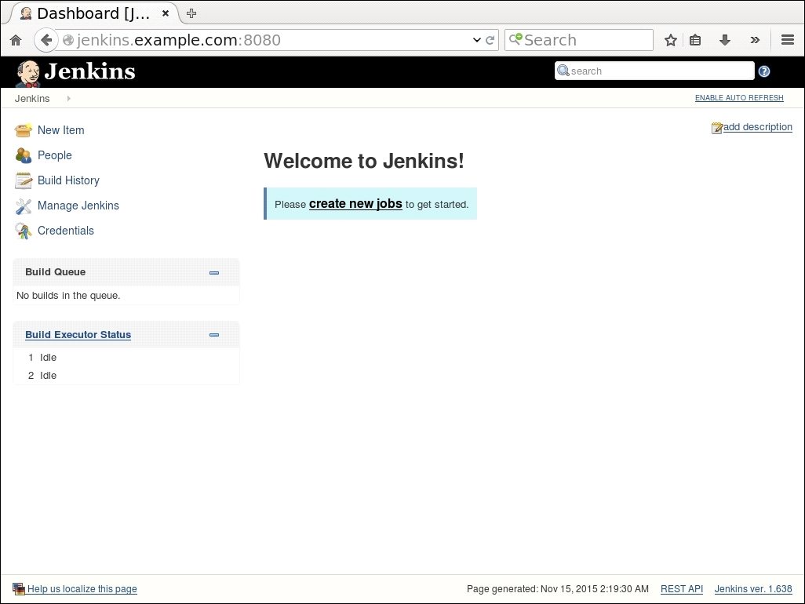Click the add description link
This screenshot has width=805, height=604.
[757, 127]
